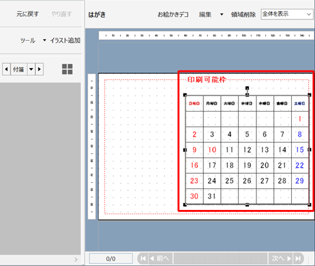This screenshot has height=266, width=315.
Task: Select calendar date 31
Action: [x=212, y=196]
